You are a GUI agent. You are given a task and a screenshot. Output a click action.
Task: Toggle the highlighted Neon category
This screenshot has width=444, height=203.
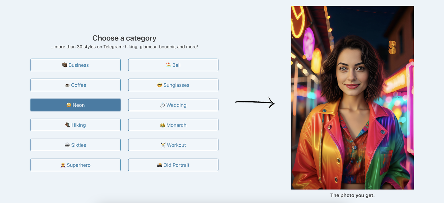(x=76, y=105)
